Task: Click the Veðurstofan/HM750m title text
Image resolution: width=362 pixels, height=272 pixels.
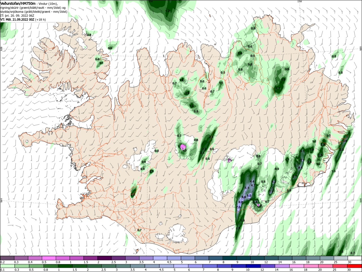Action: (18, 3)
